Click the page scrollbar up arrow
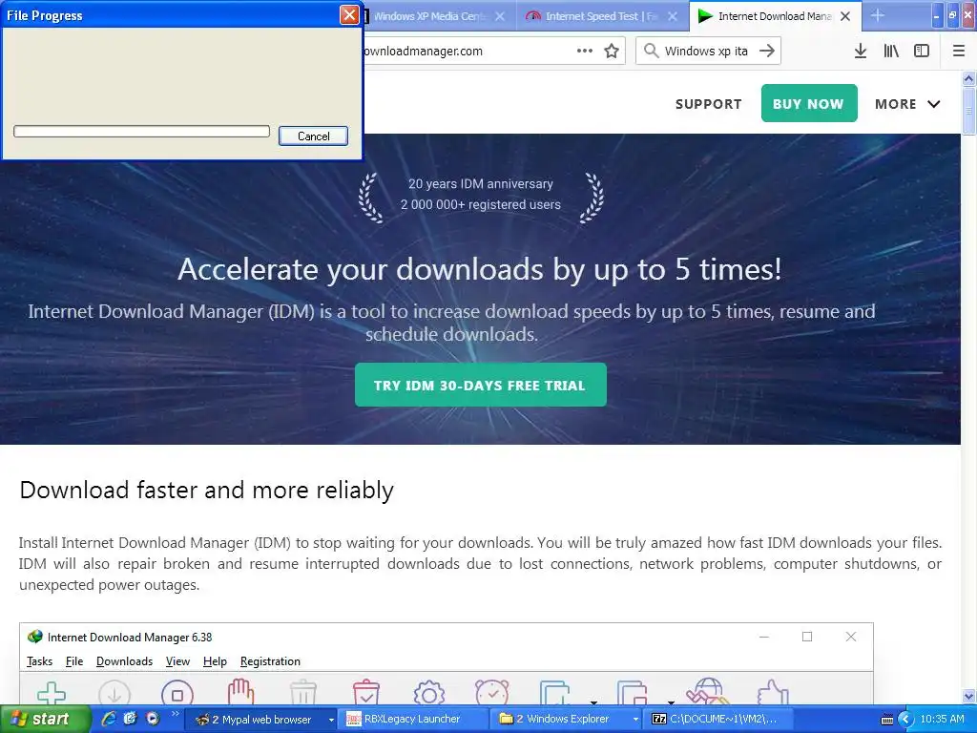Image resolution: width=977 pixels, height=733 pixels. point(969,78)
